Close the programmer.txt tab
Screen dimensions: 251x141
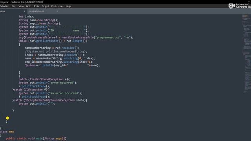[x=57, y=11]
